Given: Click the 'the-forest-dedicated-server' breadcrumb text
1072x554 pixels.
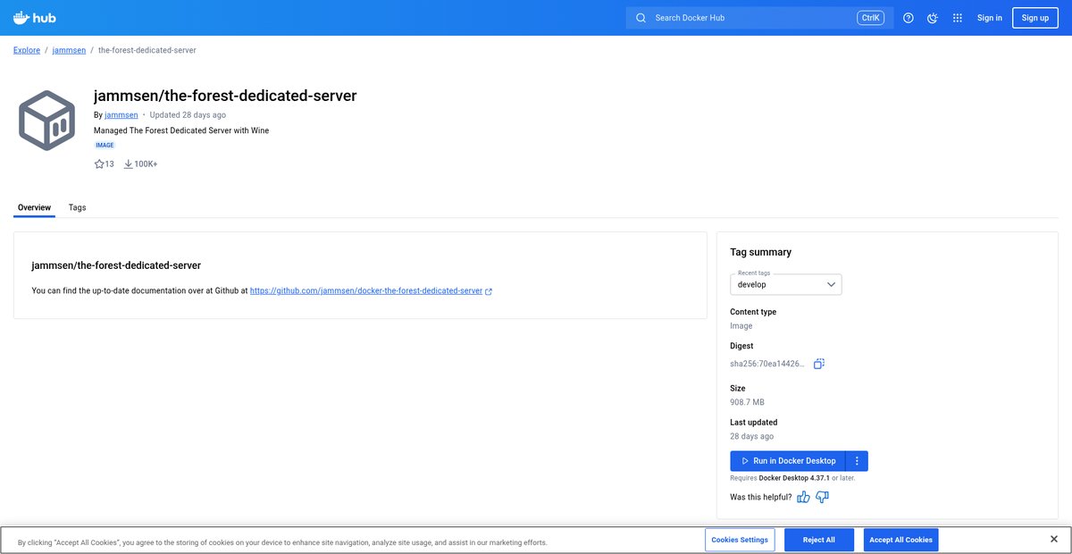Looking at the screenshot, I should tap(147, 50).
